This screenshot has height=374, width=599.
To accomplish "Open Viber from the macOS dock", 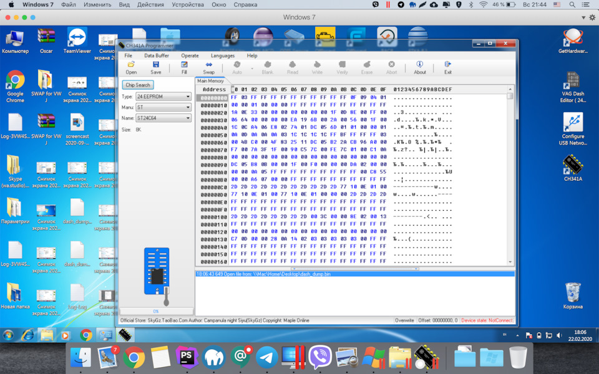I will (x=319, y=357).
